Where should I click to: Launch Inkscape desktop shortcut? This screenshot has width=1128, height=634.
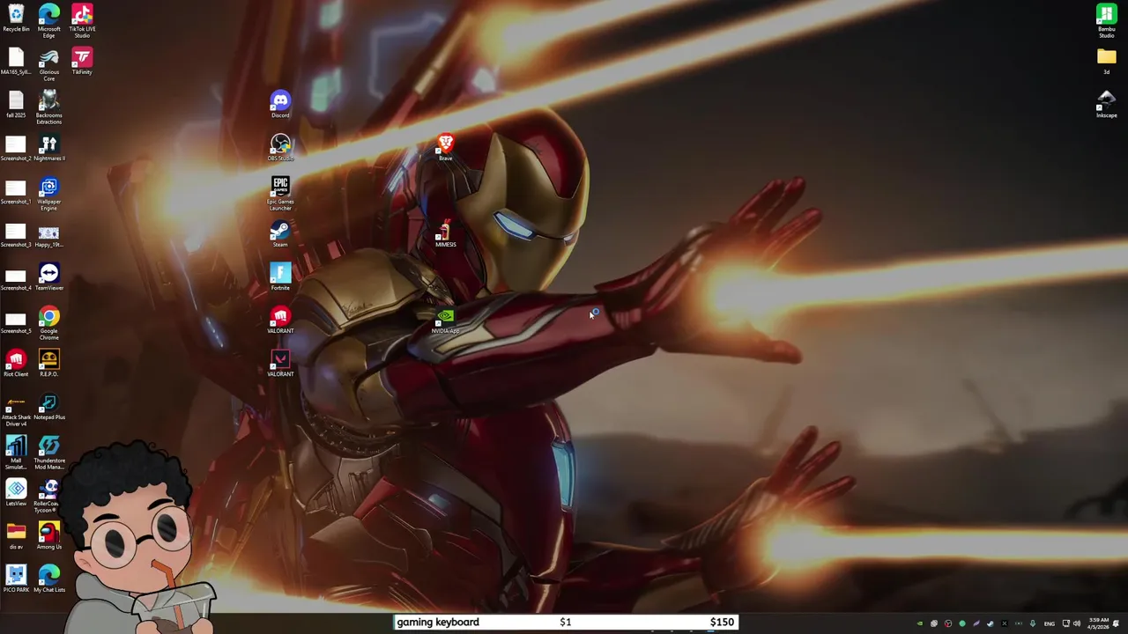1106,104
